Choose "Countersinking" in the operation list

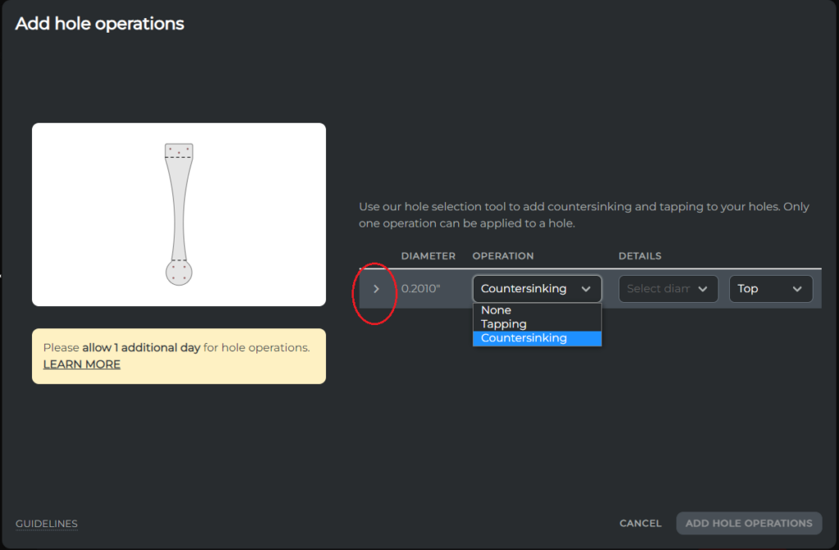(524, 337)
